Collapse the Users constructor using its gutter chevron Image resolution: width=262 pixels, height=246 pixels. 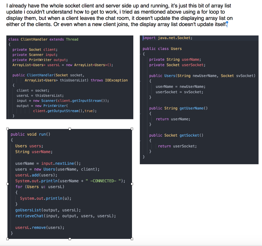(140, 81)
